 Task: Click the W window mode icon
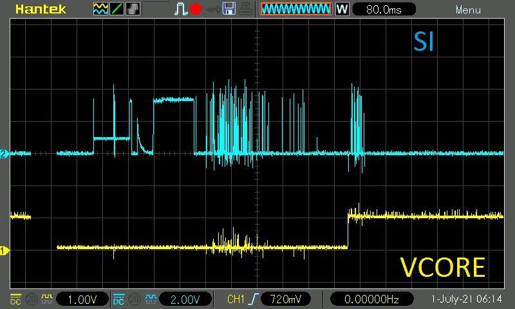coord(342,9)
